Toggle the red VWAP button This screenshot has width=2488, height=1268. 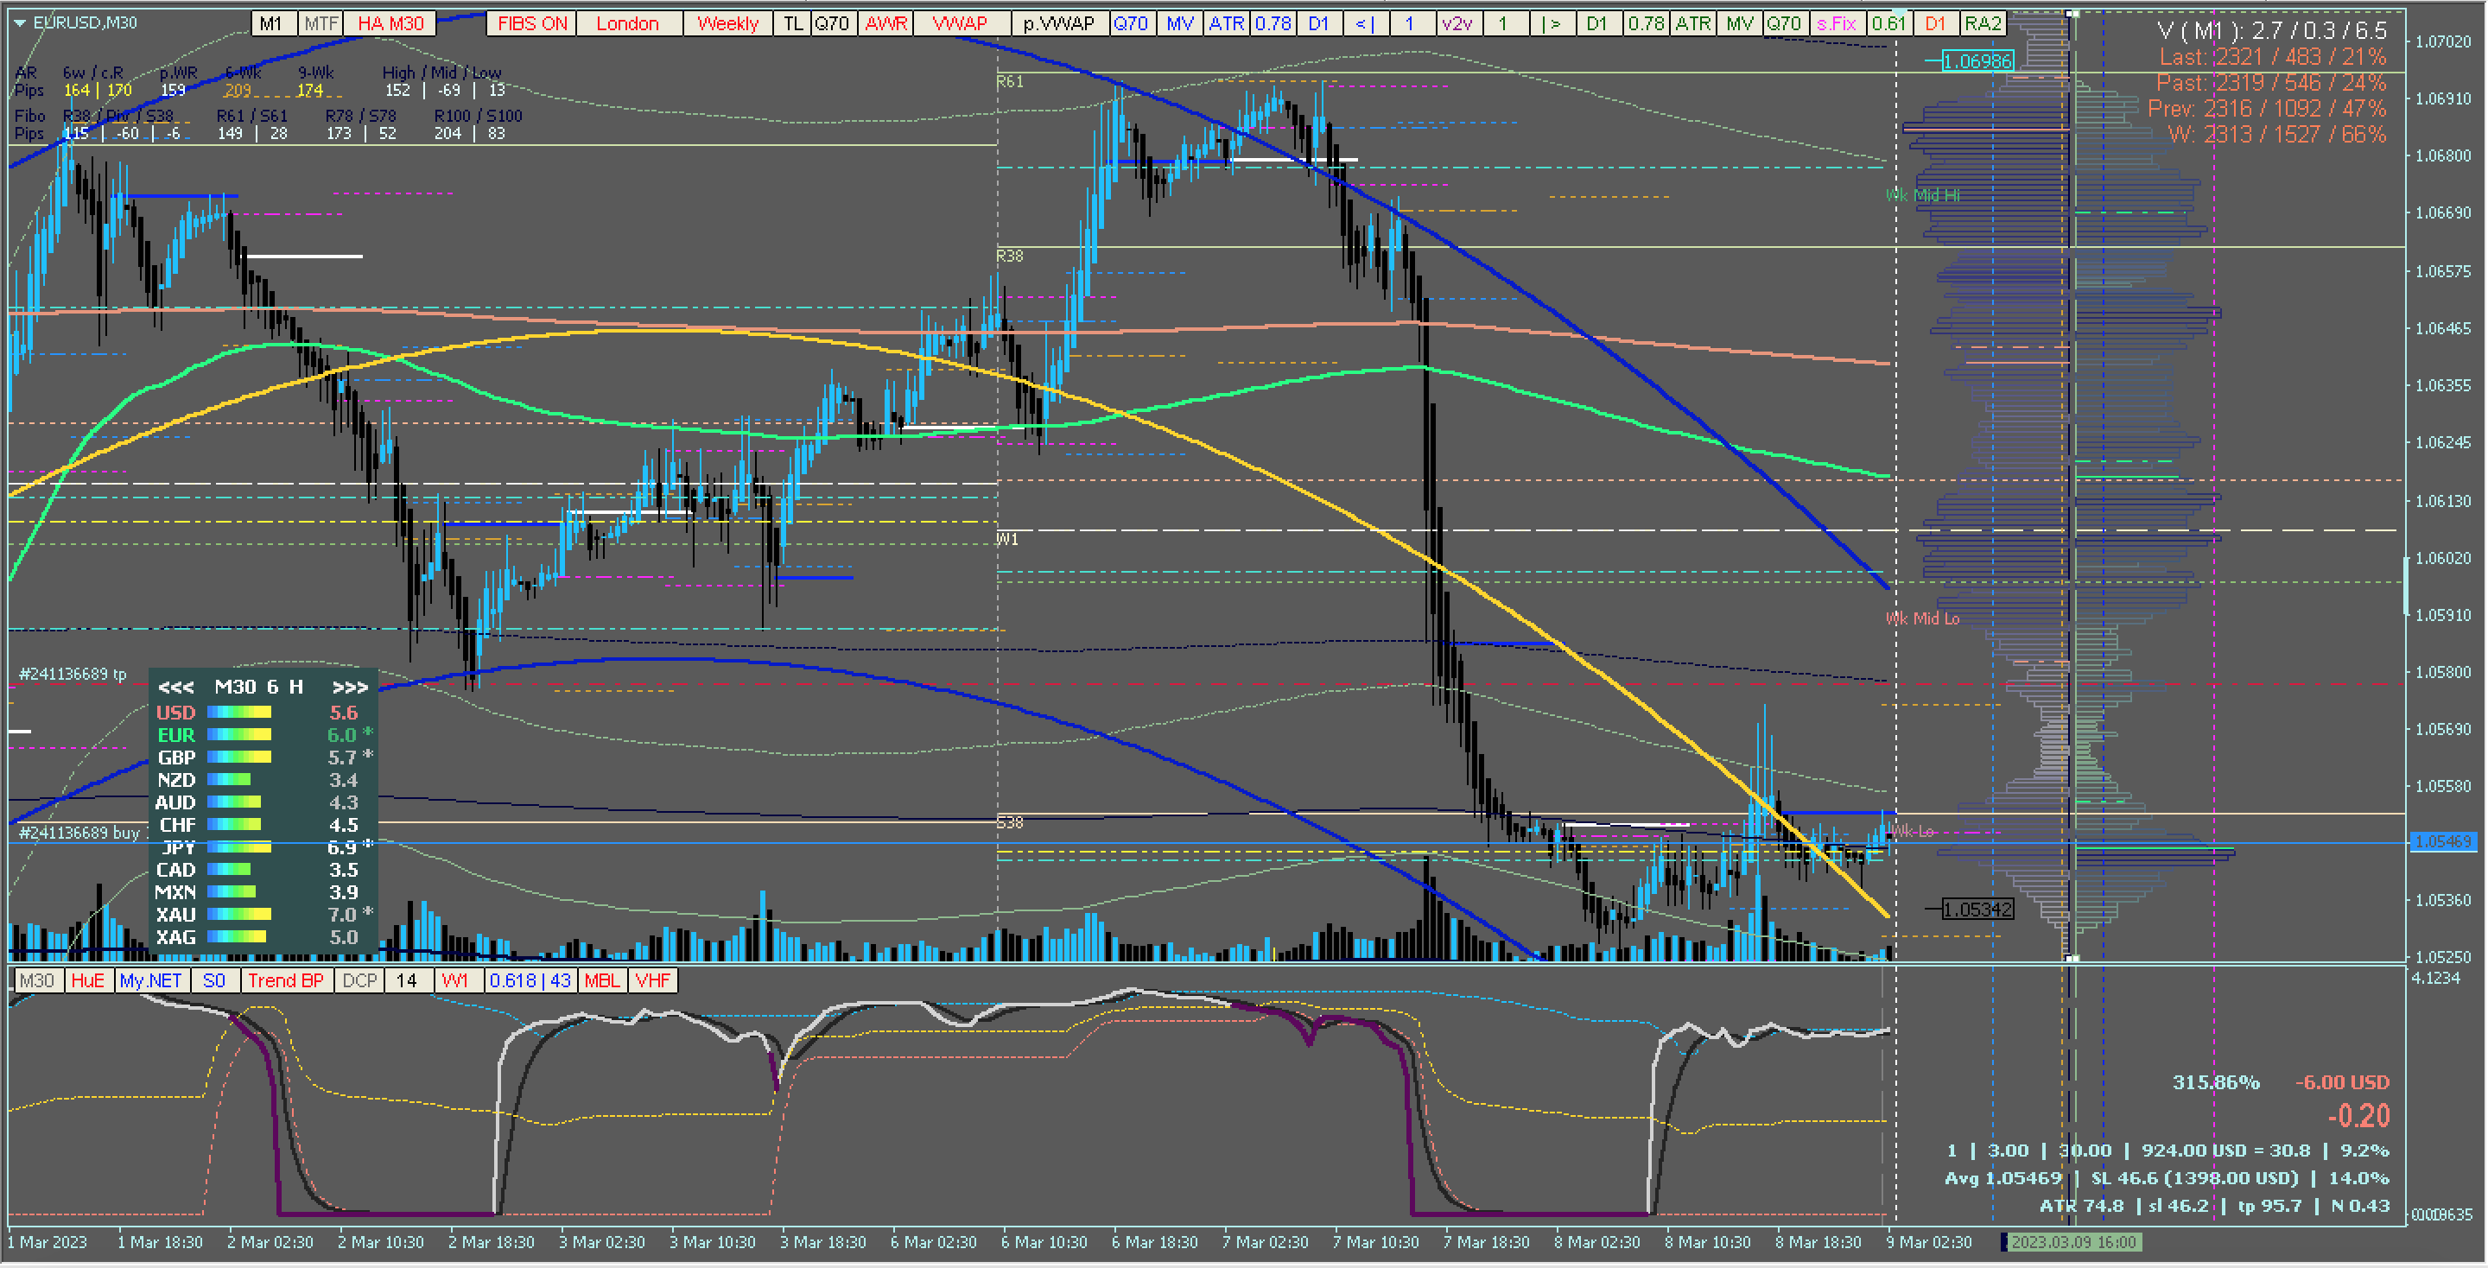click(959, 23)
